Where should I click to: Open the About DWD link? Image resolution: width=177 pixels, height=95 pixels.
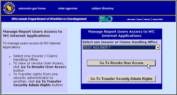click(158, 19)
